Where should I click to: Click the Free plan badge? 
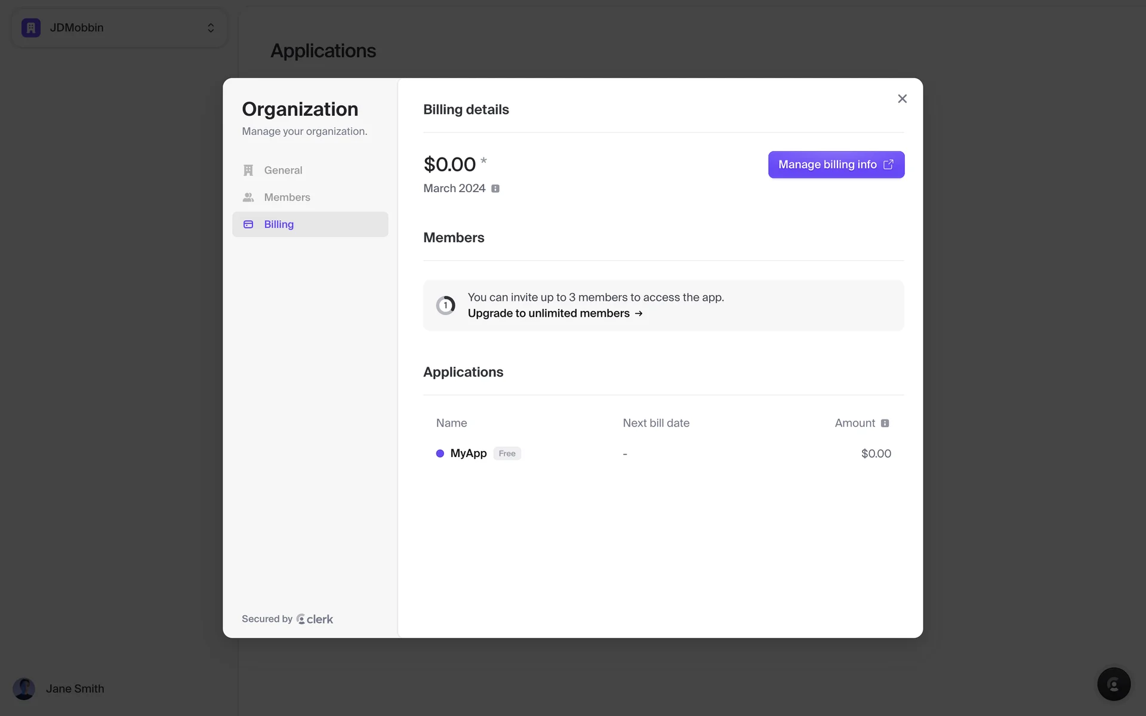(x=507, y=453)
